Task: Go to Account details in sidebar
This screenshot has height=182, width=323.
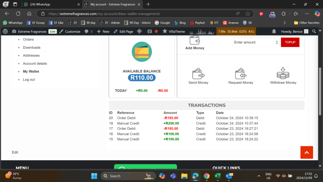Action: [35, 64]
